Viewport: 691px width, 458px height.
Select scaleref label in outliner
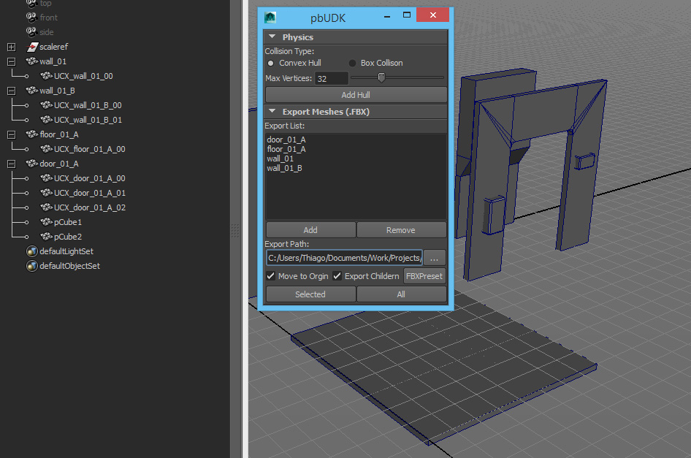(54, 47)
